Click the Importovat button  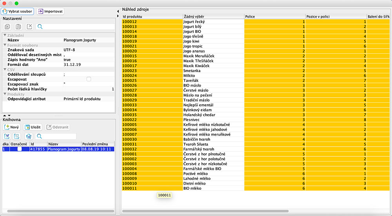click(x=51, y=11)
